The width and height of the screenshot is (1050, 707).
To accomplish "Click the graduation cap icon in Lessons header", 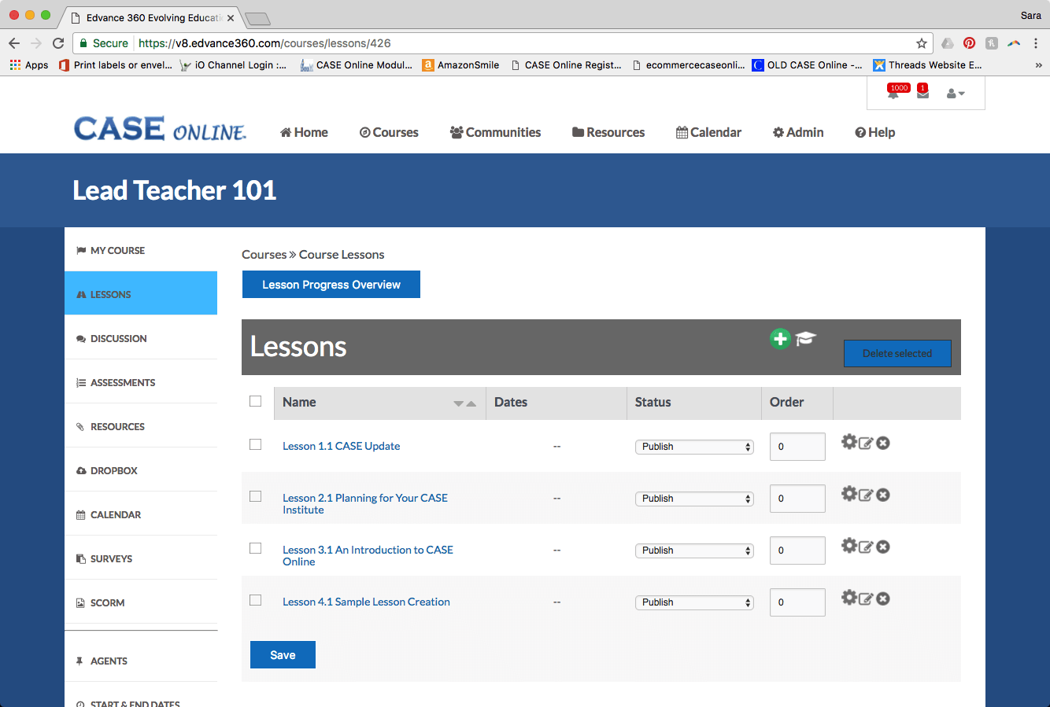I will coord(805,339).
